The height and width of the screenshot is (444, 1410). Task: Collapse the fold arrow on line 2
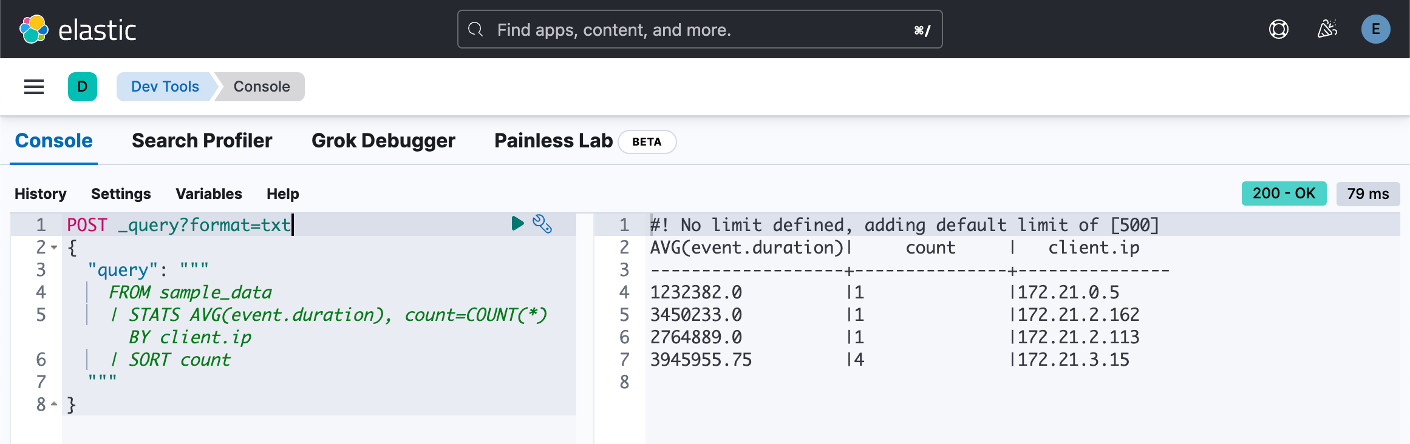pos(54,247)
